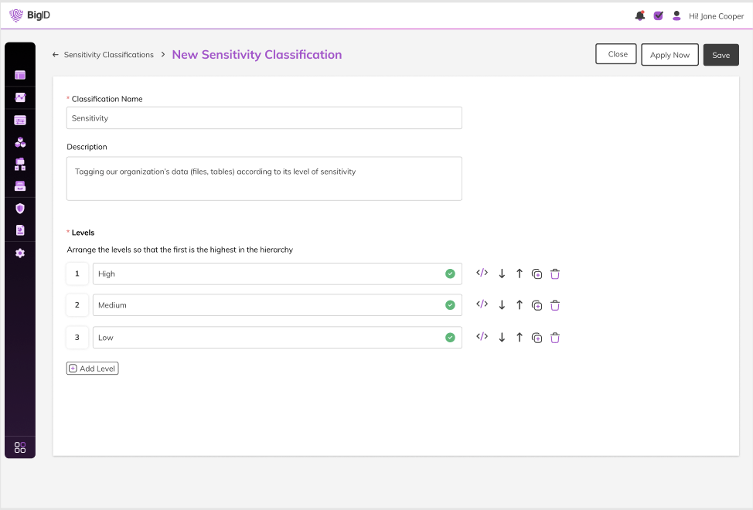The height and width of the screenshot is (510, 753).
Task: Move the High level down
Action: pos(502,274)
